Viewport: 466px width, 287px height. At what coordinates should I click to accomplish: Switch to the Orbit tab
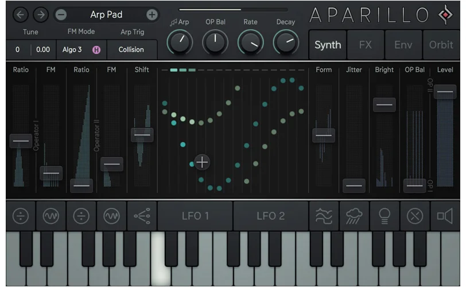coord(441,45)
